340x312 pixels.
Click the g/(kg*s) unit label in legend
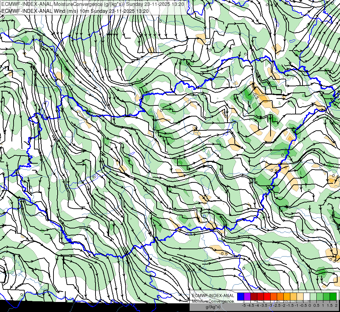coord(213,307)
